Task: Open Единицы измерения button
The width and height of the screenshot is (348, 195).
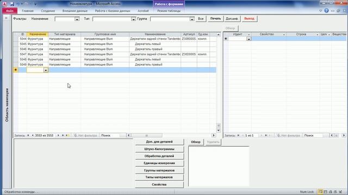Action: coord(159,163)
